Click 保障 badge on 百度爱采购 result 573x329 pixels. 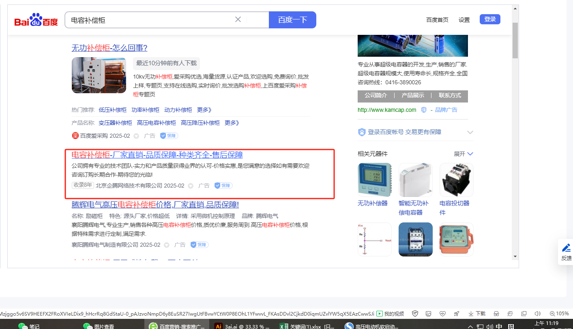click(x=169, y=136)
